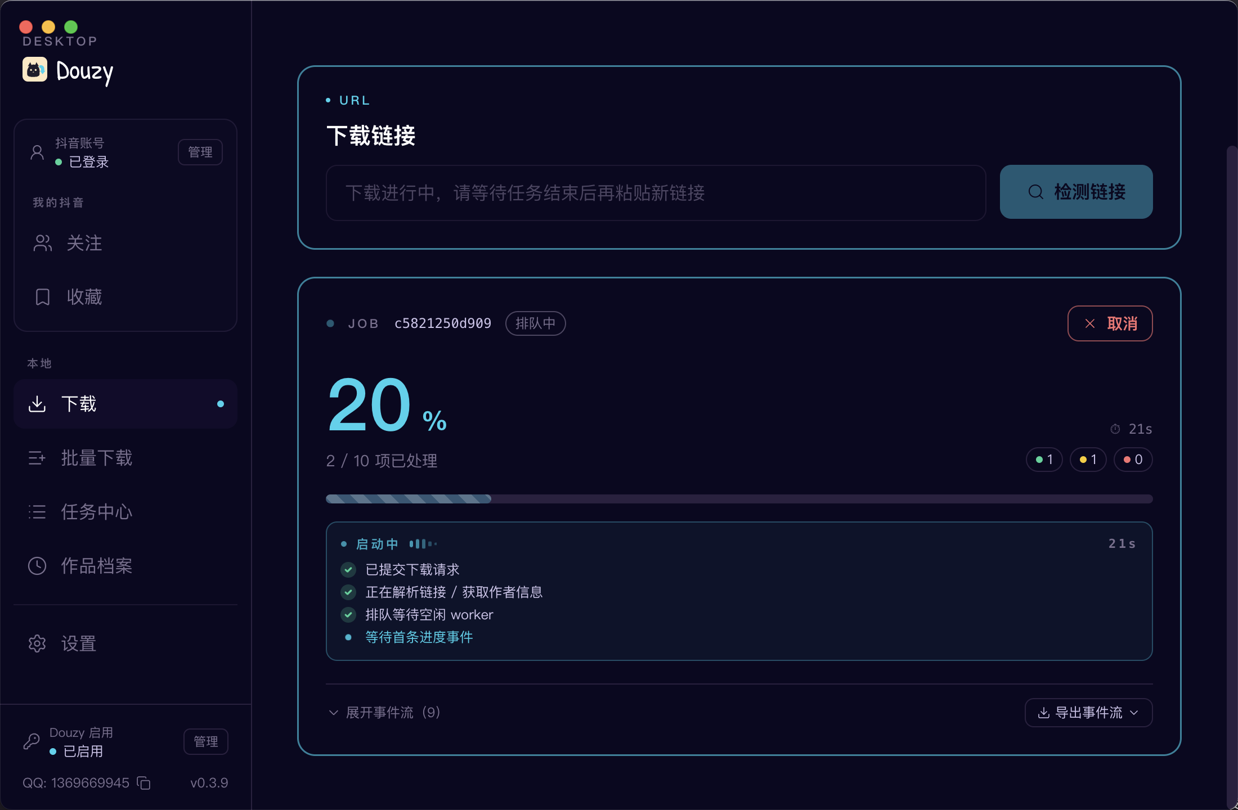Open 任务中心 task center
This screenshot has width=1238, height=810.
pyautogui.click(x=125, y=512)
